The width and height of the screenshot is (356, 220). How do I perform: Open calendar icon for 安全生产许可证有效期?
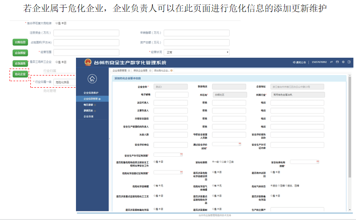tap(181, 154)
